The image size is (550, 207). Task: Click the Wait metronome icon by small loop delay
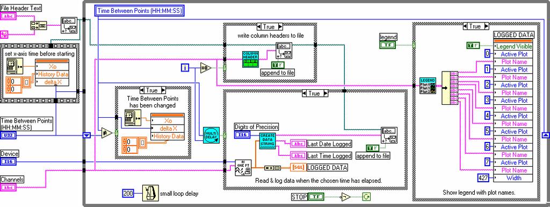[150, 193]
